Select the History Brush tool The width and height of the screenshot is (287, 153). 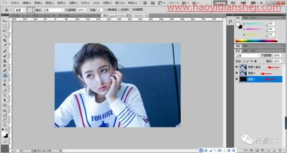(5, 66)
